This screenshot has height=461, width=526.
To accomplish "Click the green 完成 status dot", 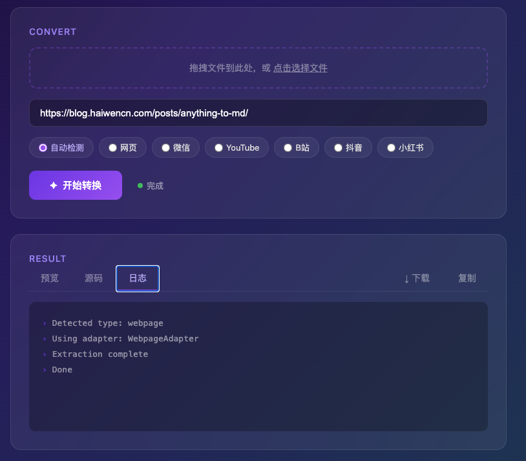I will pos(140,186).
